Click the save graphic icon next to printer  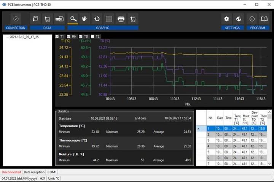pos(133,19)
